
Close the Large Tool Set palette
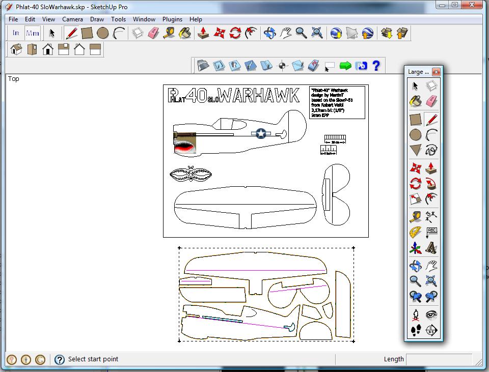tap(436, 72)
